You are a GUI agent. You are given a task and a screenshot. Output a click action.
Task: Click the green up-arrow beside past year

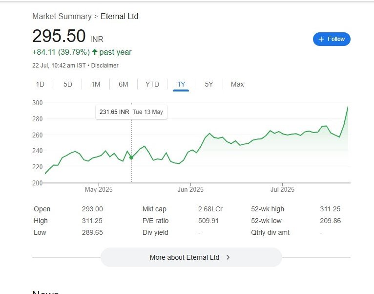tap(95, 52)
